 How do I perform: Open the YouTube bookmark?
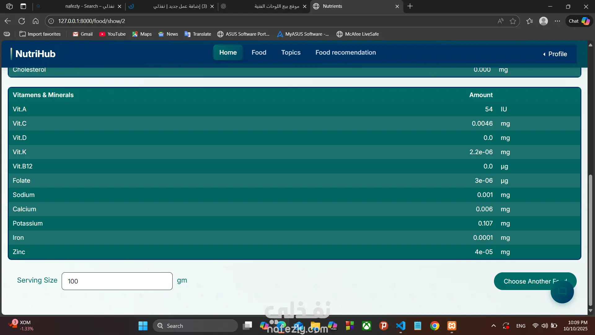coord(112,34)
